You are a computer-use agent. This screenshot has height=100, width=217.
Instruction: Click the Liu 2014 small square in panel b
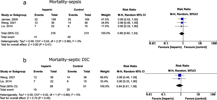coord(179,79)
